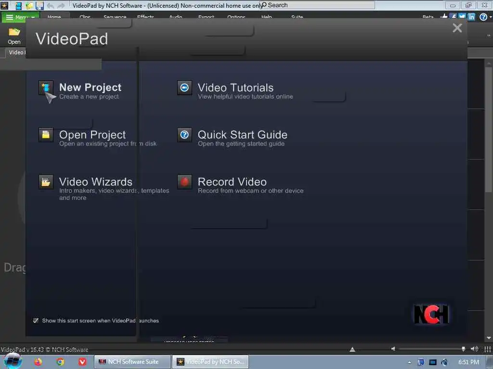Click the NCH logo

click(431, 314)
